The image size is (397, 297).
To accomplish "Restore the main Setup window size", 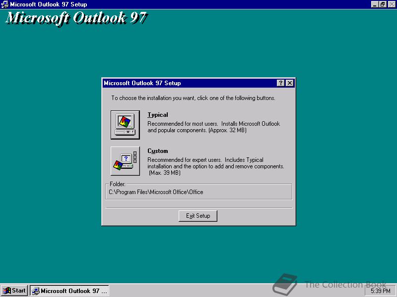I will [x=383, y=4].
